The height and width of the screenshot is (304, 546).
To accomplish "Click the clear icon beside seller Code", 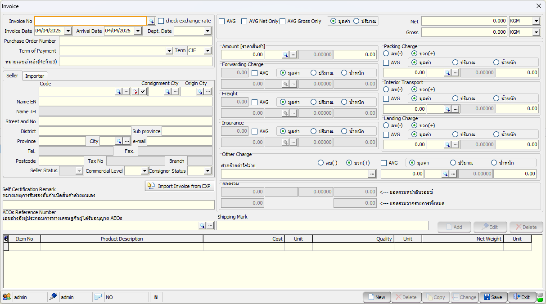I will click(135, 92).
